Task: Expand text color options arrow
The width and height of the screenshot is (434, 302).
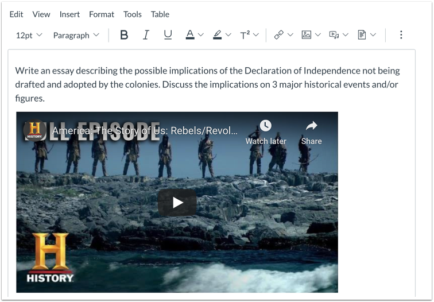Action: pyautogui.click(x=201, y=35)
